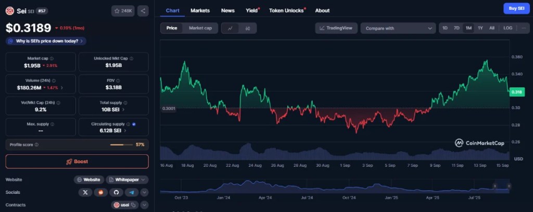Open Circulating supply info icon
The height and width of the screenshot is (212, 533).
[128, 124]
